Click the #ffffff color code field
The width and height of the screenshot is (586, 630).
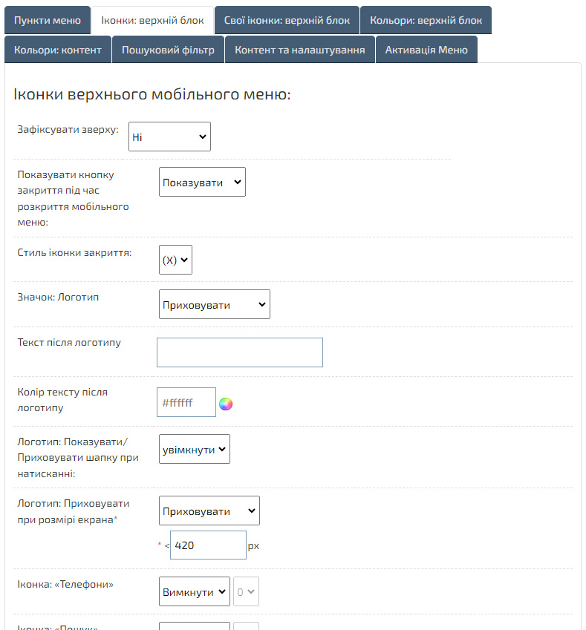pyautogui.click(x=186, y=402)
